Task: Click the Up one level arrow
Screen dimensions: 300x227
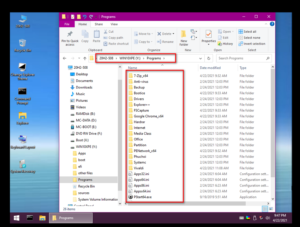Action: pyautogui.click(x=85, y=58)
